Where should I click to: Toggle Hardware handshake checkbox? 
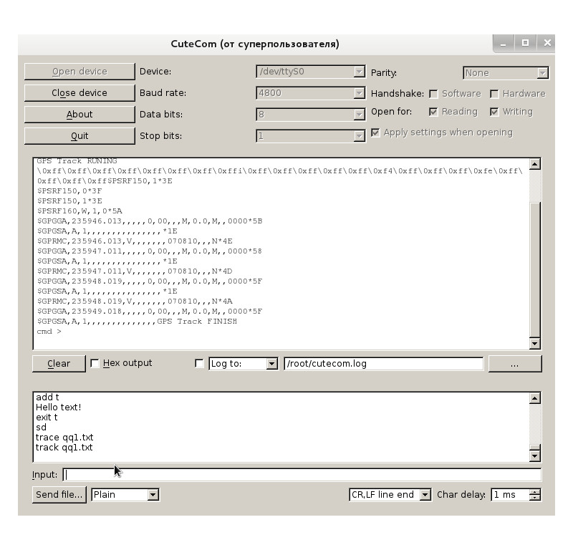494,94
